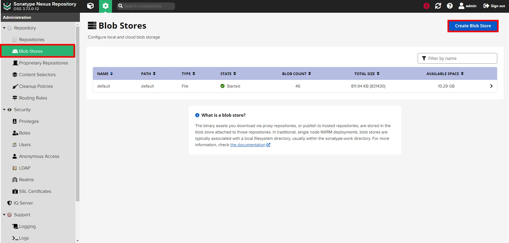This screenshot has width=509, height=243.
Task: Click the Cleanup Policies broom icon
Action: (x=15, y=86)
